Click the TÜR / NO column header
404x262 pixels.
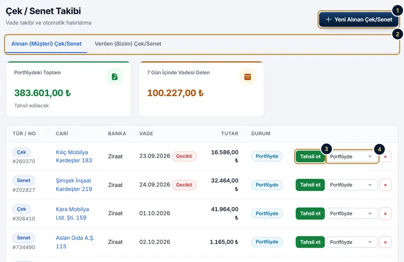(24, 133)
